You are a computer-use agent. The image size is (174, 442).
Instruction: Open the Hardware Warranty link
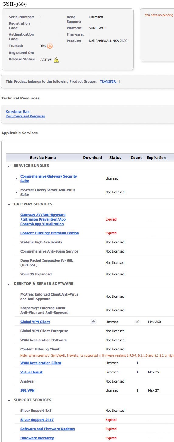(37, 438)
